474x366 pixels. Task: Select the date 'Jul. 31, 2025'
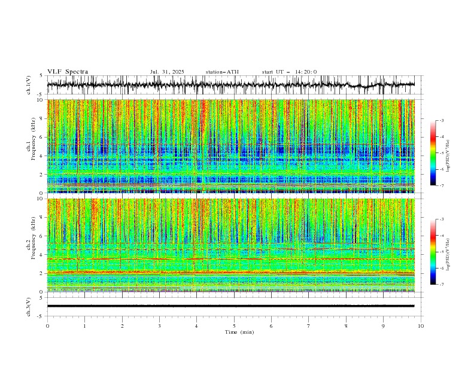167,72
